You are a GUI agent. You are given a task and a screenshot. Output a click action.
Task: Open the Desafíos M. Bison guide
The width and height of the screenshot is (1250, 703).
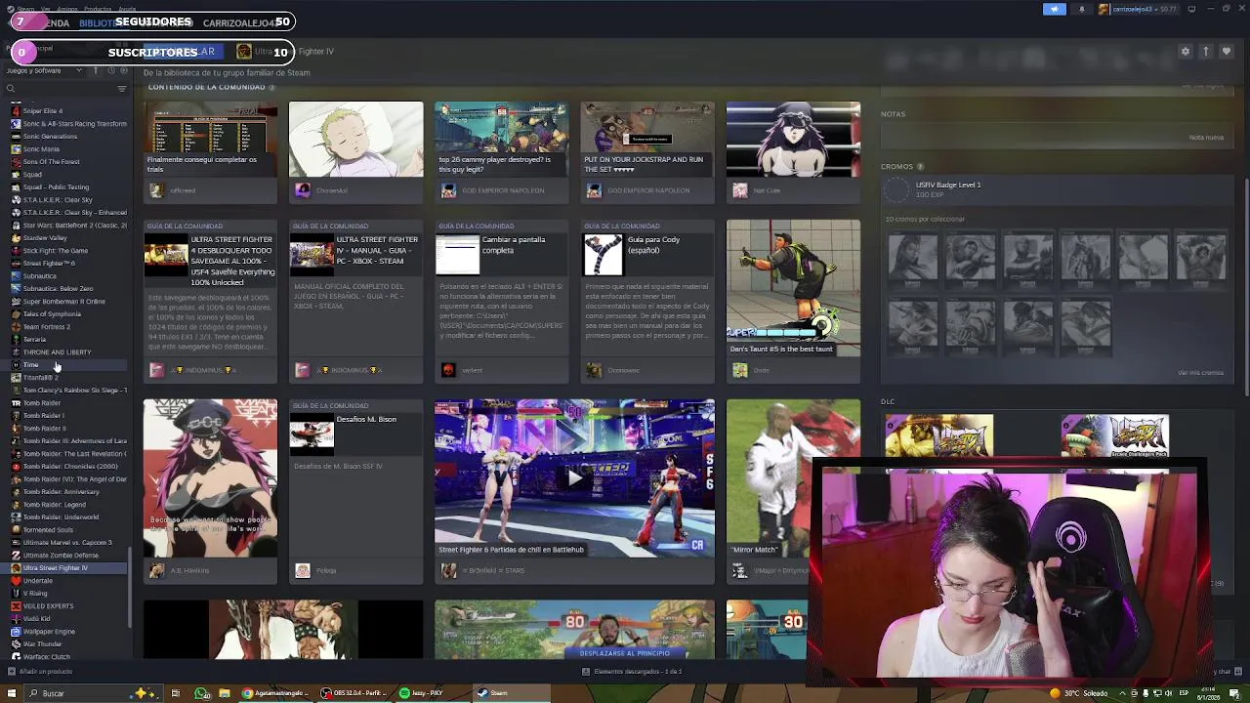click(355, 491)
